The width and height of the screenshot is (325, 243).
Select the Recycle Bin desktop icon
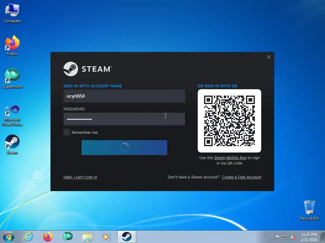click(x=309, y=210)
